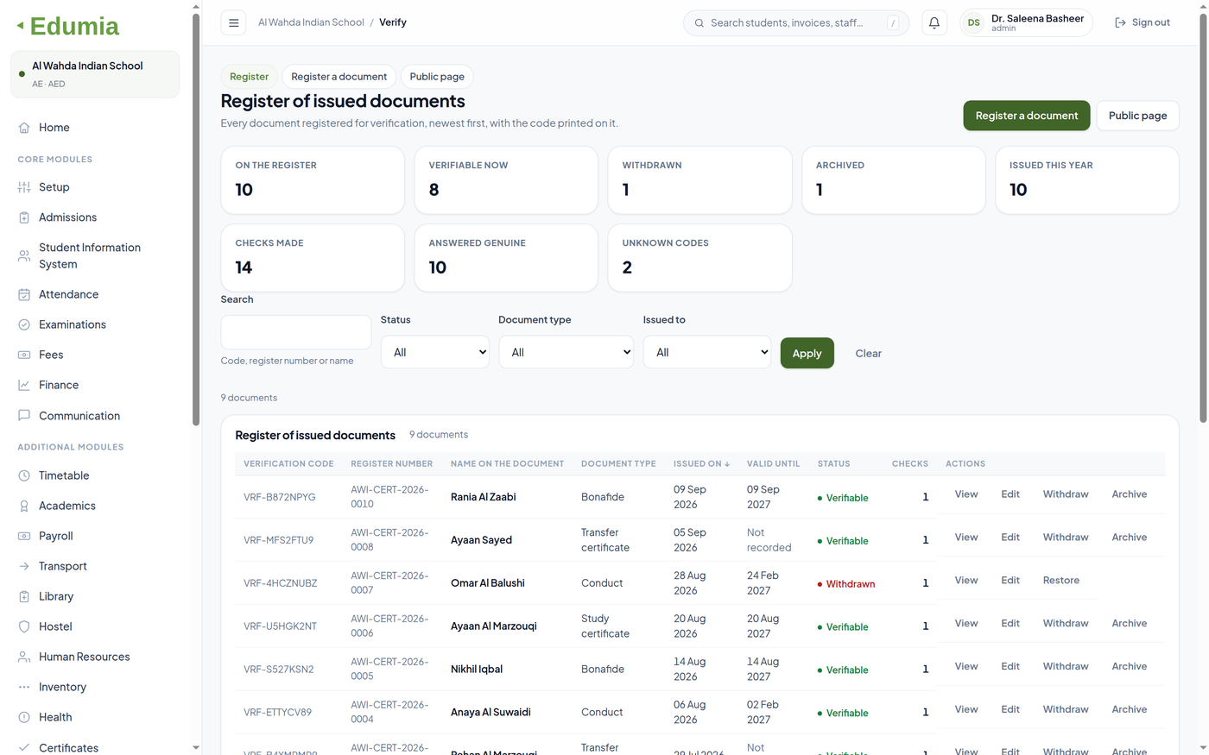Viewport: 1209px width, 755px height.
Task: View Rania Al Zaabi's document
Action: [x=966, y=494]
